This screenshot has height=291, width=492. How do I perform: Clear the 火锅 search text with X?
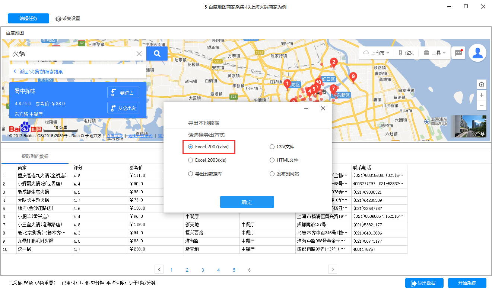coord(139,54)
